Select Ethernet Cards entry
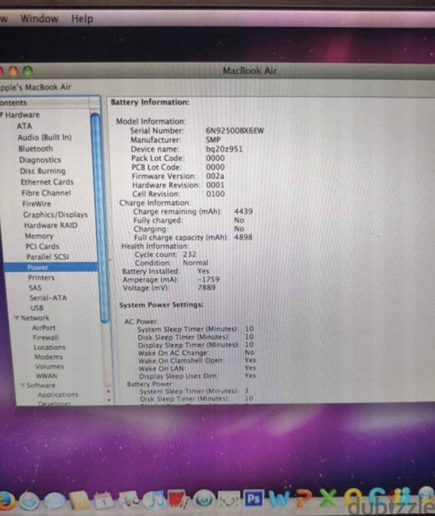The width and height of the screenshot is (435, 516). pyautogui.click(x=47, y=182)
